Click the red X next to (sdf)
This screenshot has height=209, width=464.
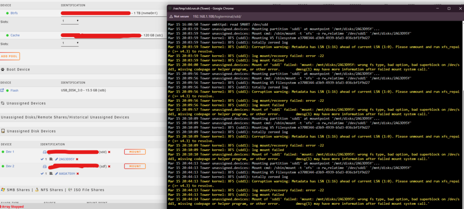109,166
